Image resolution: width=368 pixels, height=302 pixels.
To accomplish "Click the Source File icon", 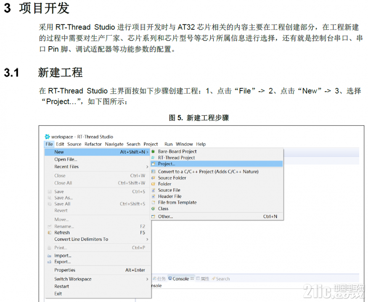I will click(x=153, y=190).
